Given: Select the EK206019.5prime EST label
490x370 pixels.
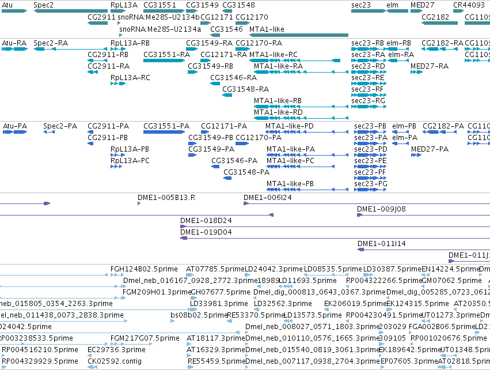Looking at the screenshot, I should click(x=355, y=304).
